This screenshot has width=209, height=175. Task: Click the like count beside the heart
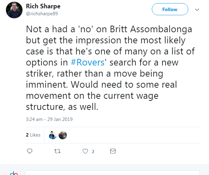tap(93, 151)
